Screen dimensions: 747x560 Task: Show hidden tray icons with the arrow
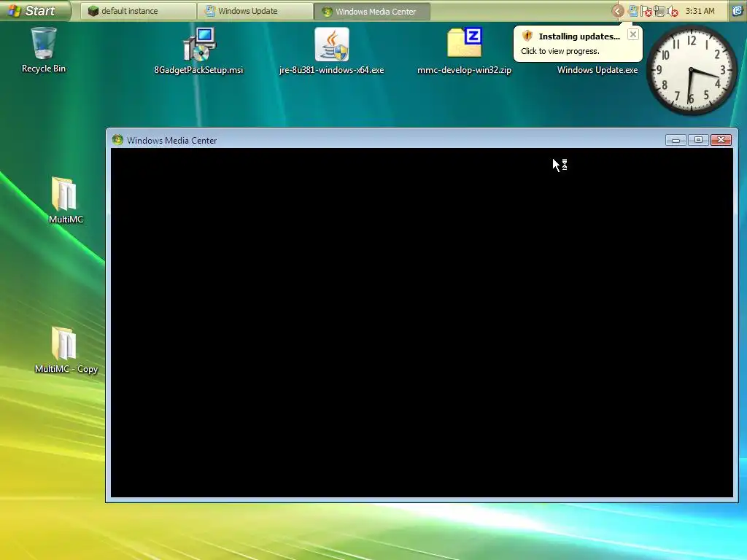tap(618, 11)
